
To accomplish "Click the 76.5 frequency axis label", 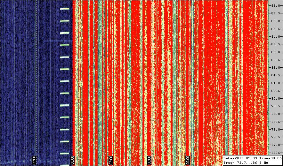I will pos(275,152).
